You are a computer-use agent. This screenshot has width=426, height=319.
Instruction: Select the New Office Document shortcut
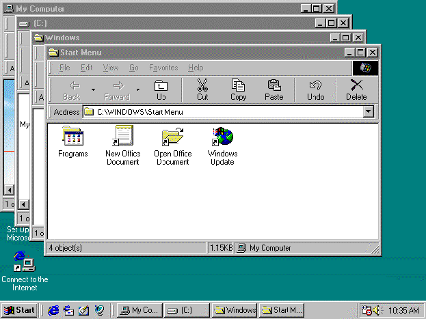pos(122,137)
